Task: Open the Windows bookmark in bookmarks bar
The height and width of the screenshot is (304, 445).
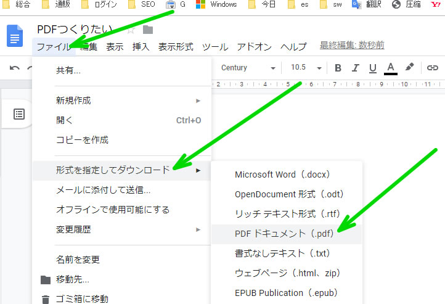Action: (x=216, y=5)
